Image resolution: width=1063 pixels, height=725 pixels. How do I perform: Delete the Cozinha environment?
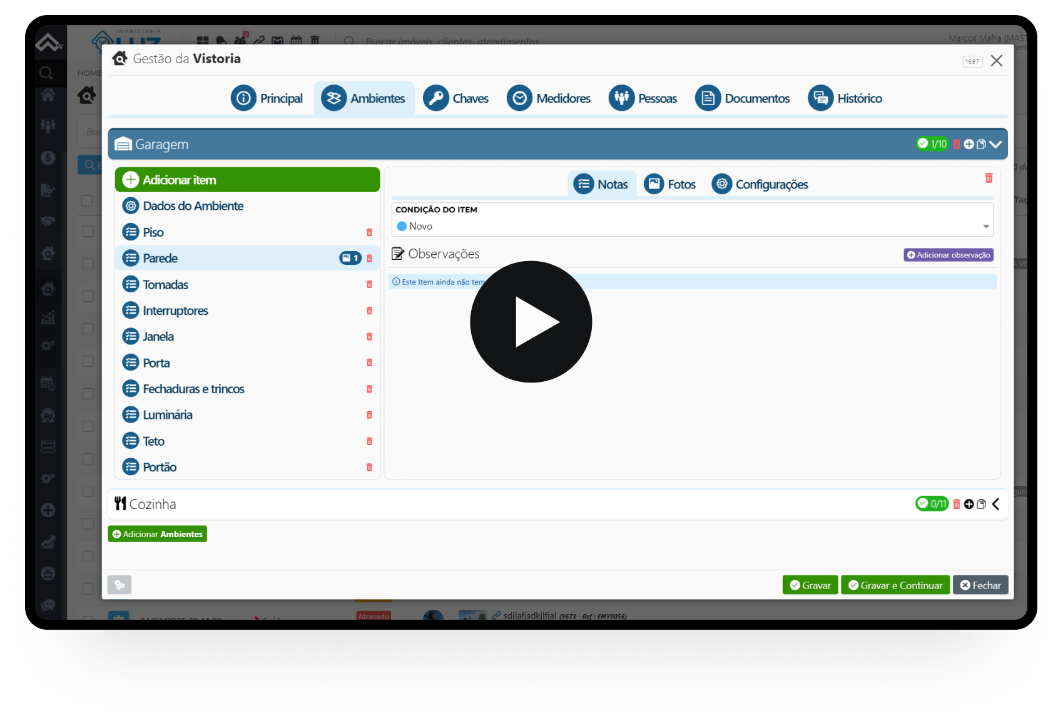pos(957,504)
